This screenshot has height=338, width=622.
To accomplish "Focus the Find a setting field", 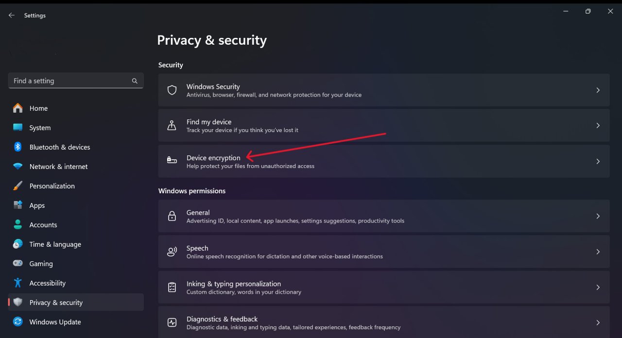I will coord(70,81).
